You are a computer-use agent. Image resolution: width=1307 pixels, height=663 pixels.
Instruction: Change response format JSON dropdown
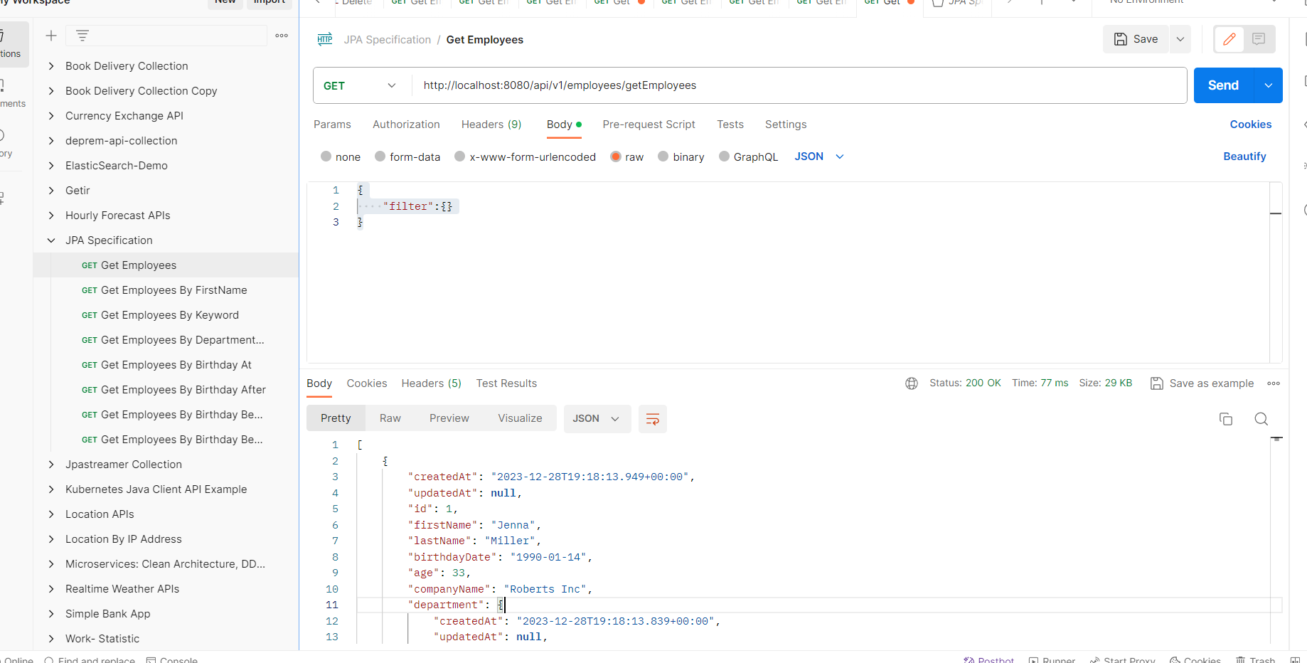click(596, 419)
